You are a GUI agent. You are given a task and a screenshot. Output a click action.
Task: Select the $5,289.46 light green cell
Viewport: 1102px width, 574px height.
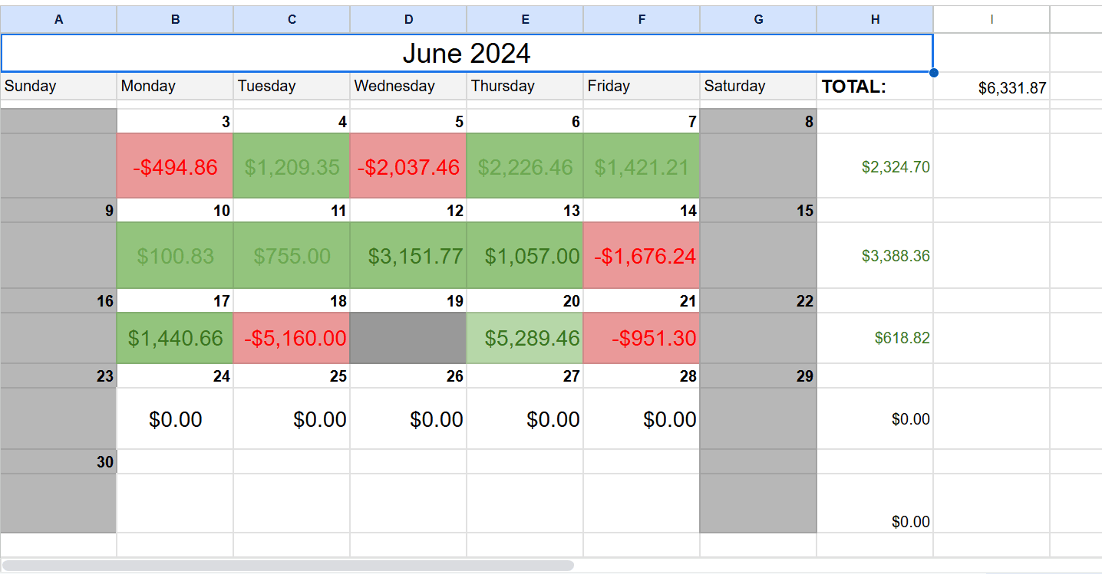525,338
